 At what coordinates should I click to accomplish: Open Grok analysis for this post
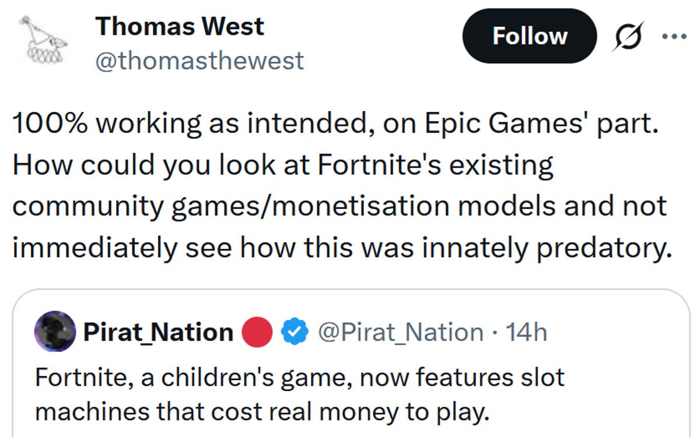tap(627, 36)
